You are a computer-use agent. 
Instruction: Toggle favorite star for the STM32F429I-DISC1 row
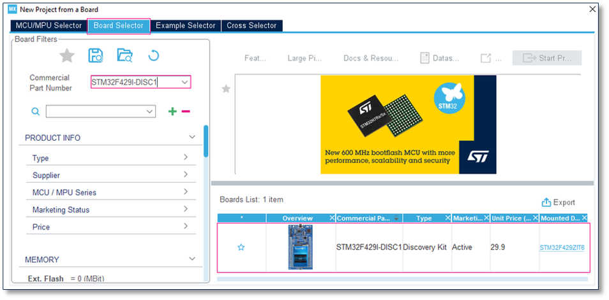pos(241,247)
